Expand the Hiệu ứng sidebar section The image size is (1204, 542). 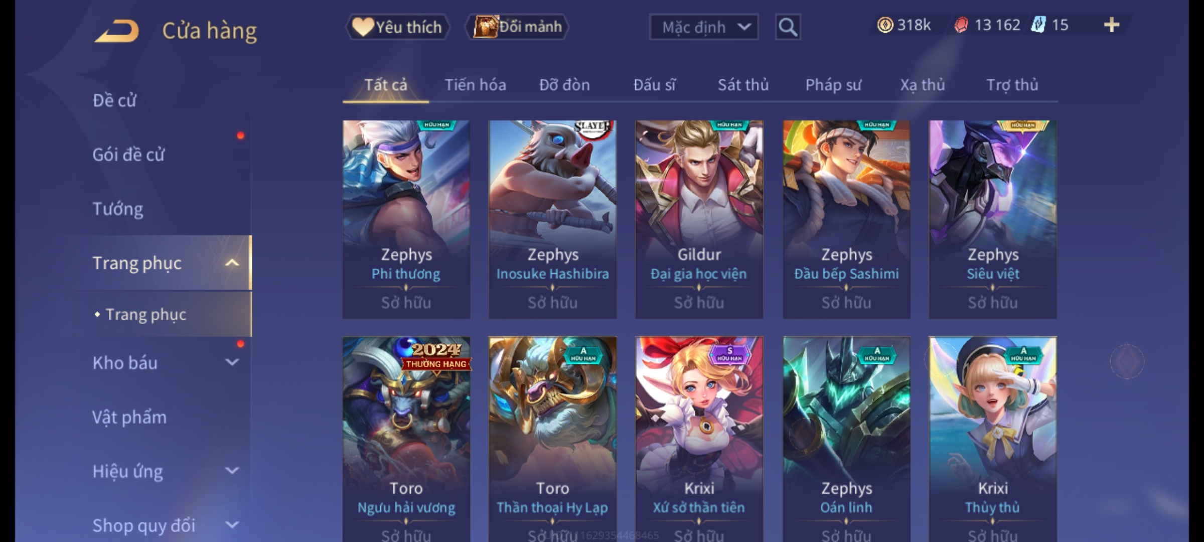232,471
